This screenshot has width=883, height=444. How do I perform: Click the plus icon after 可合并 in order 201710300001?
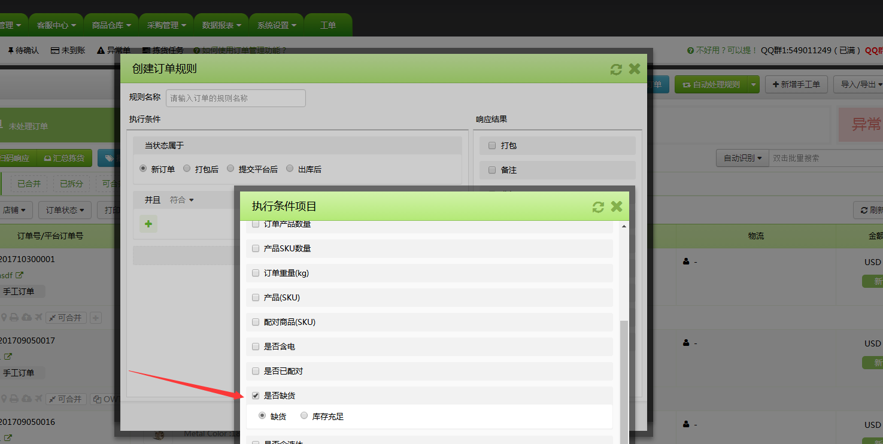click(96, 318)
